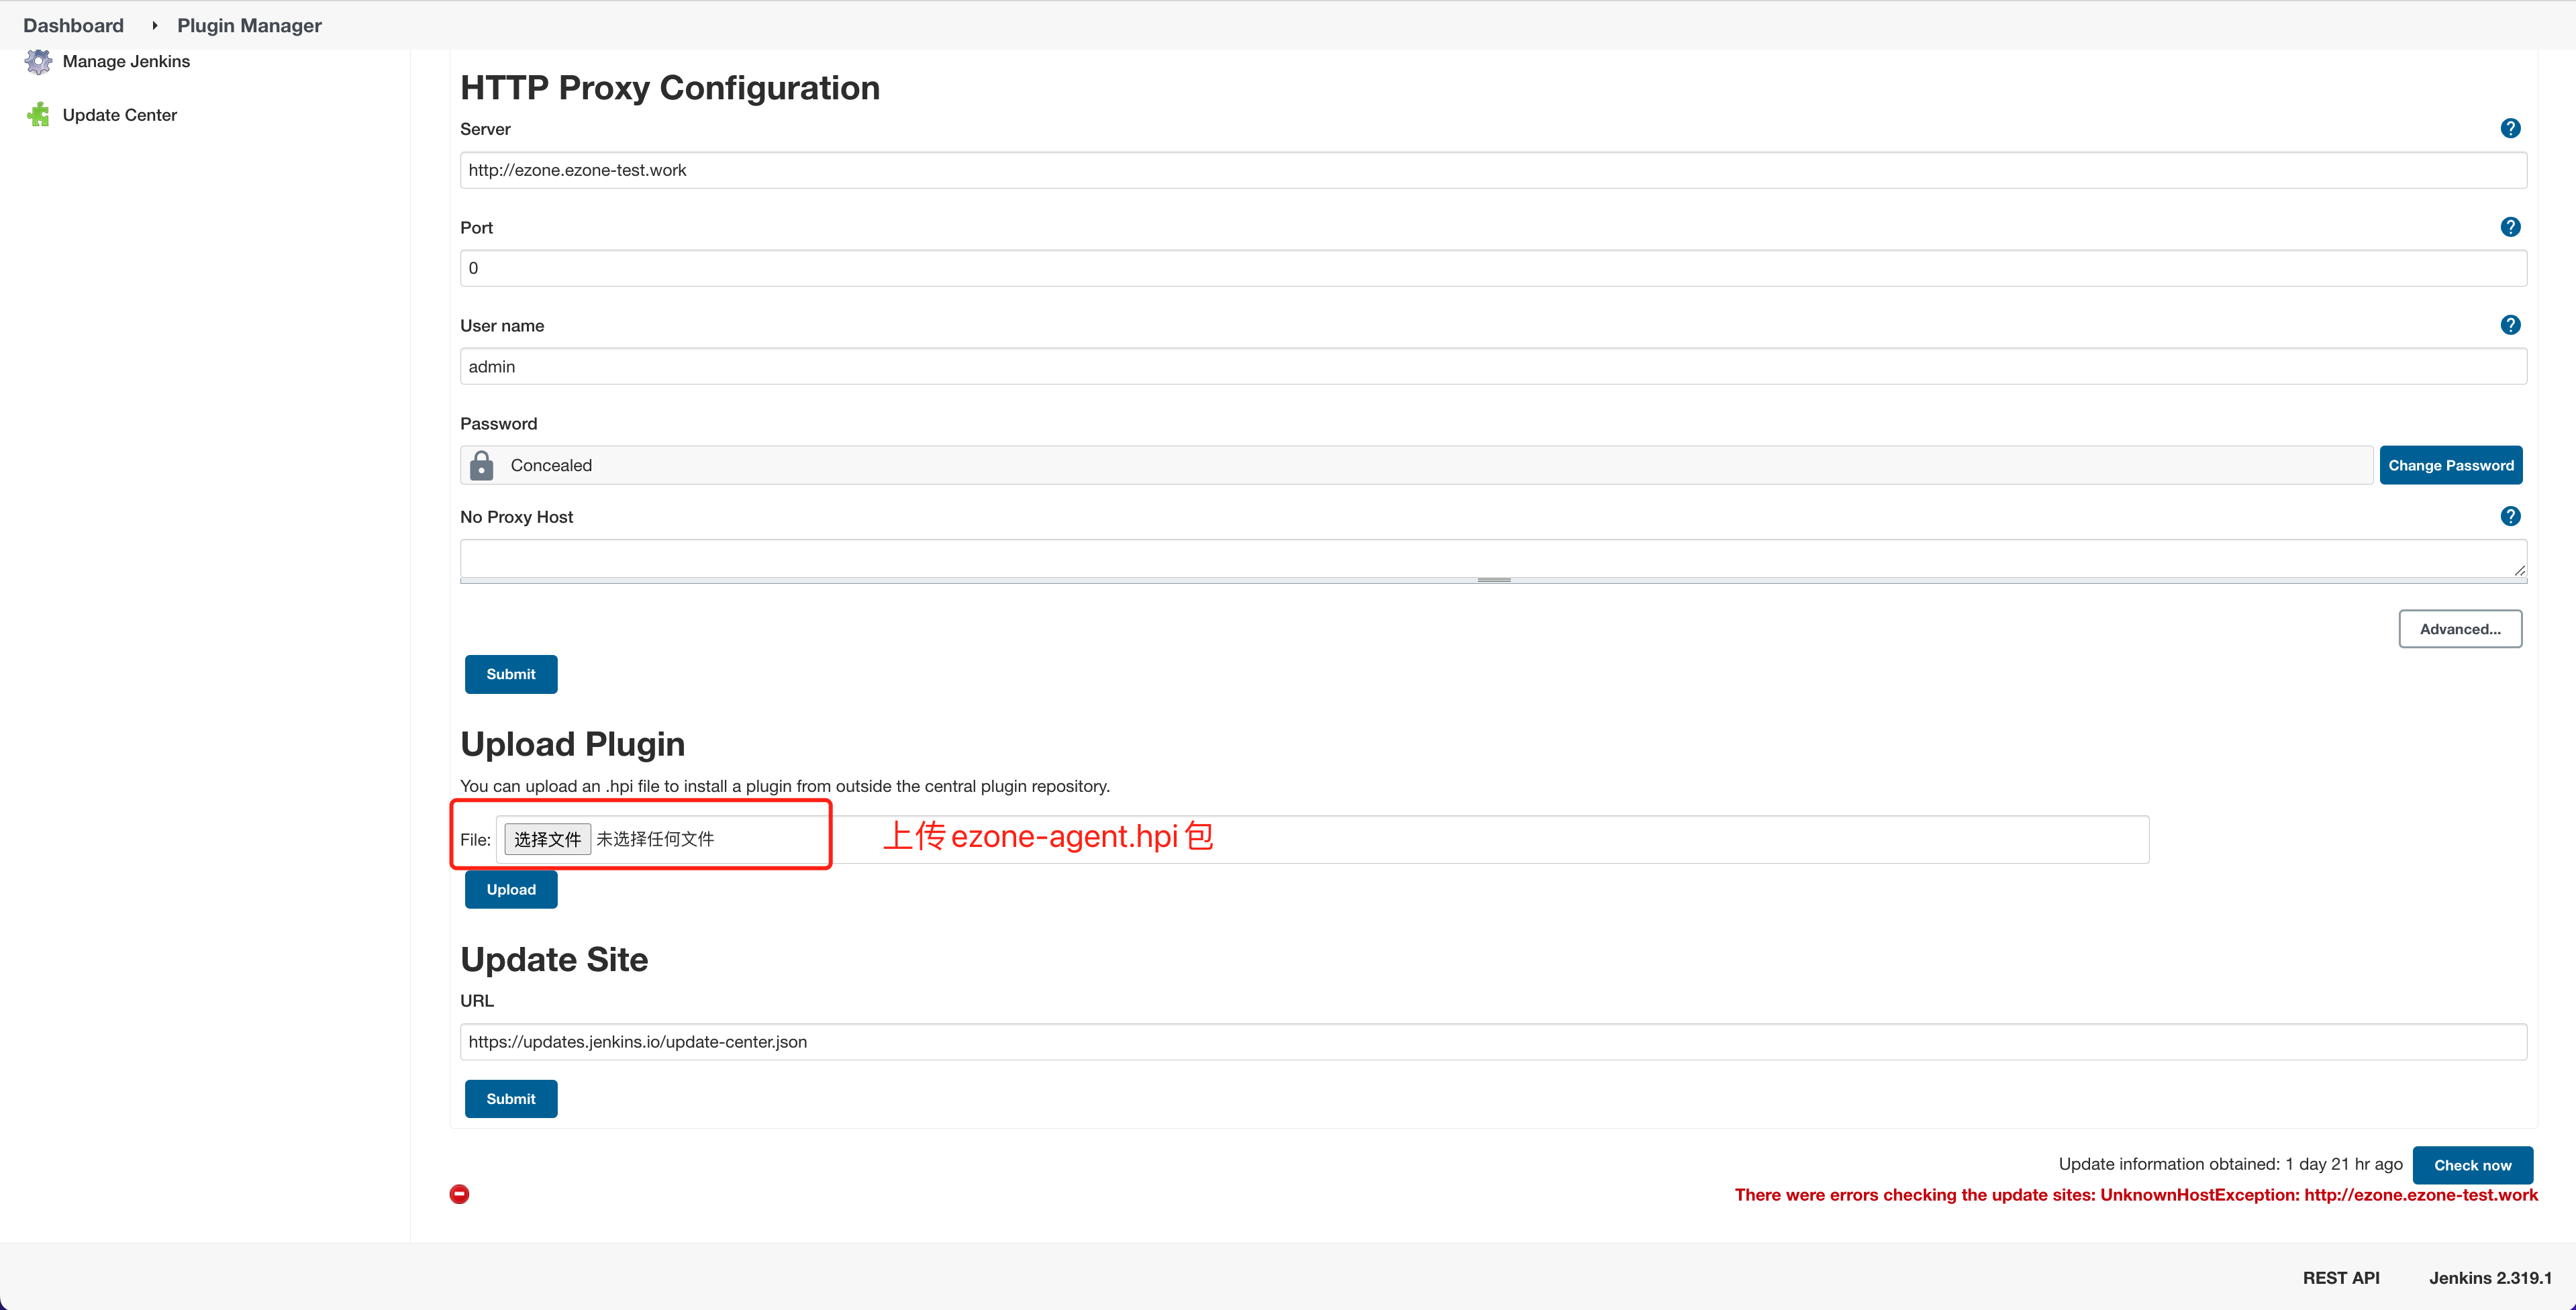Click the Update Center puzzle icon
Viewport: 2576px width, 1310px height.
(x=38, y=115)
